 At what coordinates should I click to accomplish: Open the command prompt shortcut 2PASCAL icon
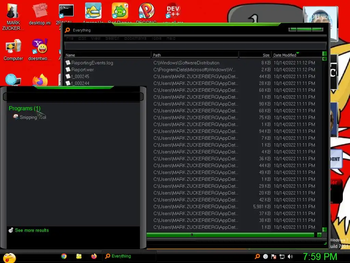point(66,13)
